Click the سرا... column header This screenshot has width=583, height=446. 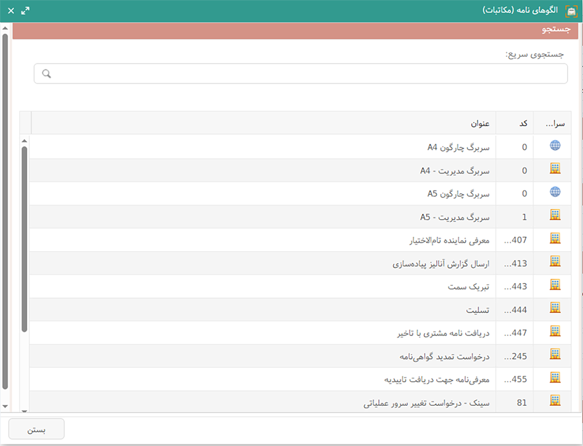(x=552, y=123)
